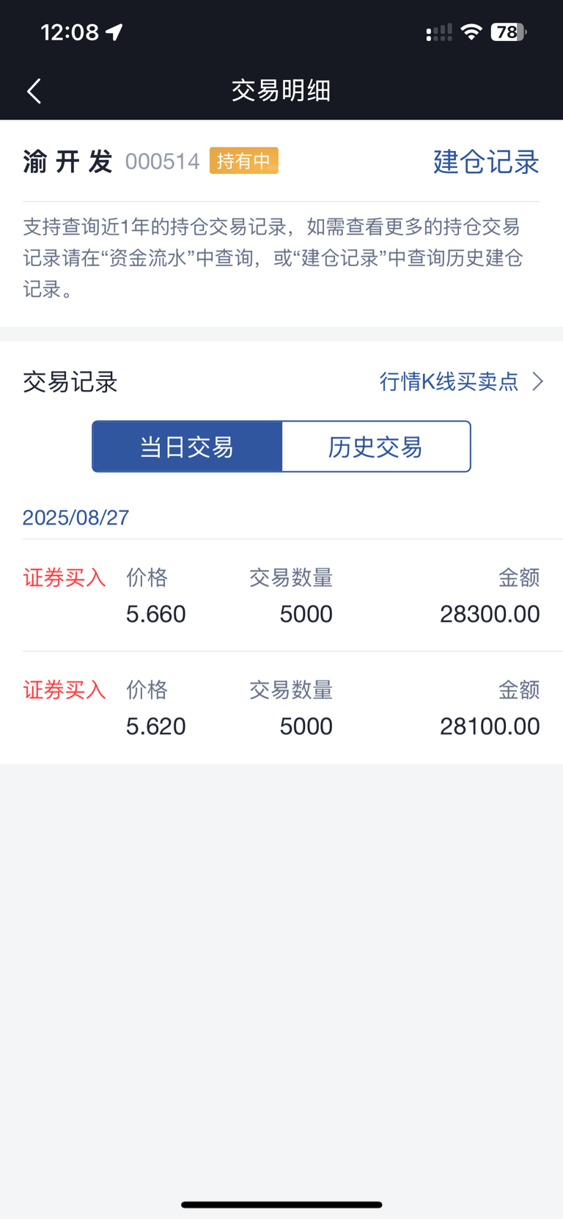Tap the 28100.00 amount value

[x=490, y=726]
